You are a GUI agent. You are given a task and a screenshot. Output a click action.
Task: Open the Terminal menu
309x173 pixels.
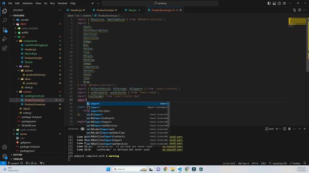pyautogui.click(x=62, y=3)
